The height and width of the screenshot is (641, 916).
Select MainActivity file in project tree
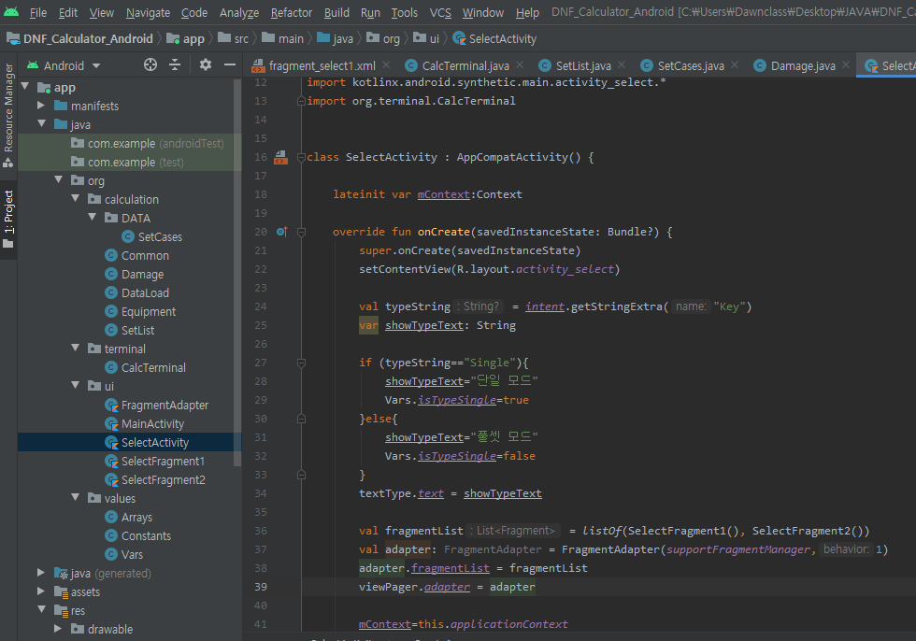144,423
